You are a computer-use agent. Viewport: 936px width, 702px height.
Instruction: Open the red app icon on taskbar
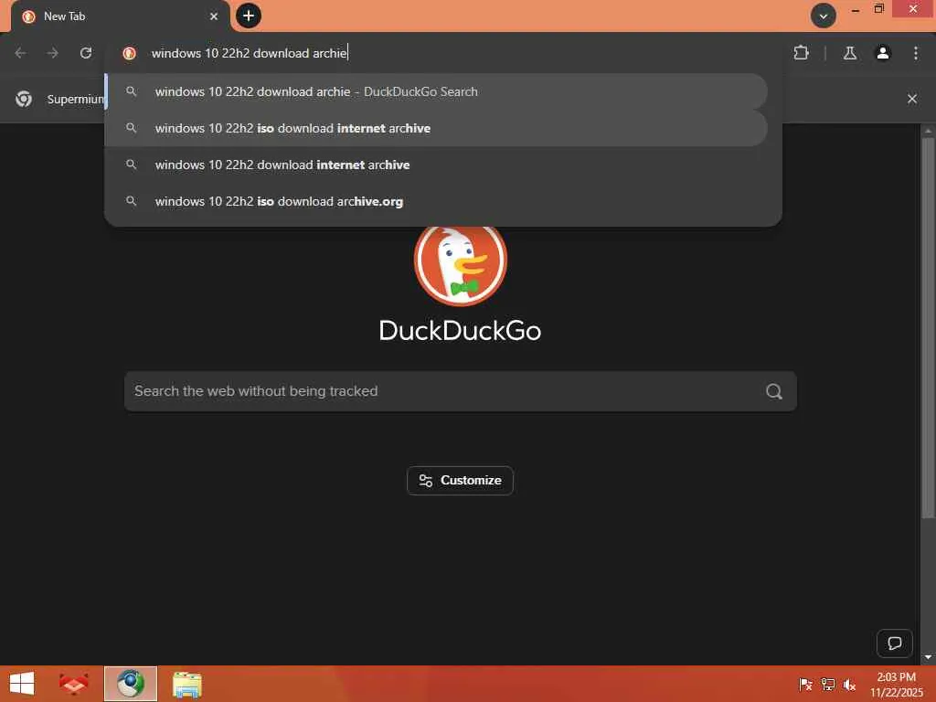click(73, 684)
